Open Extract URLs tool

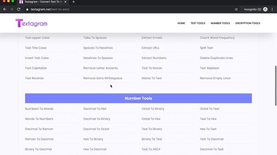pyautogui.click(x=151, y=48)
